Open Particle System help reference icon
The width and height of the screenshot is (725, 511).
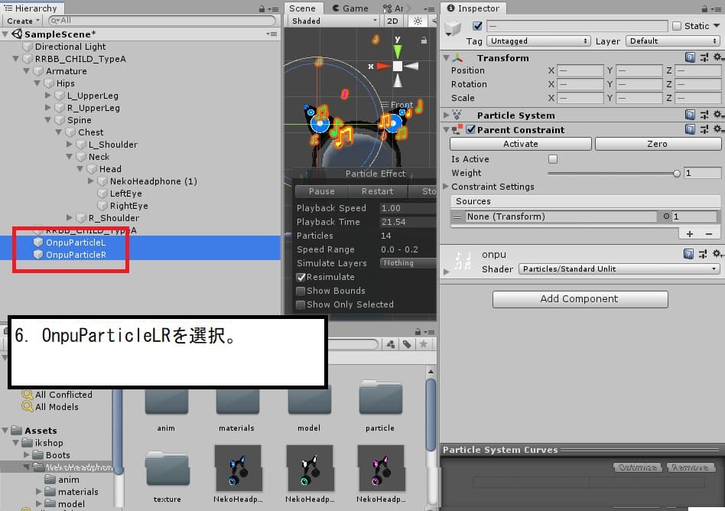click(x=690, y=115)
